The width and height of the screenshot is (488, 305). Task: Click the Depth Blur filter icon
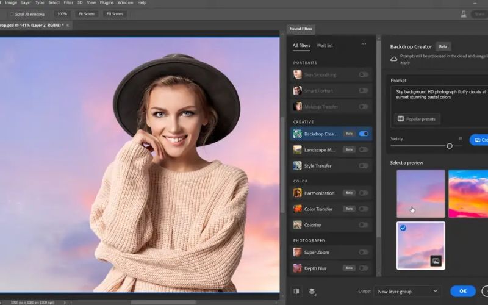point(297,268)
